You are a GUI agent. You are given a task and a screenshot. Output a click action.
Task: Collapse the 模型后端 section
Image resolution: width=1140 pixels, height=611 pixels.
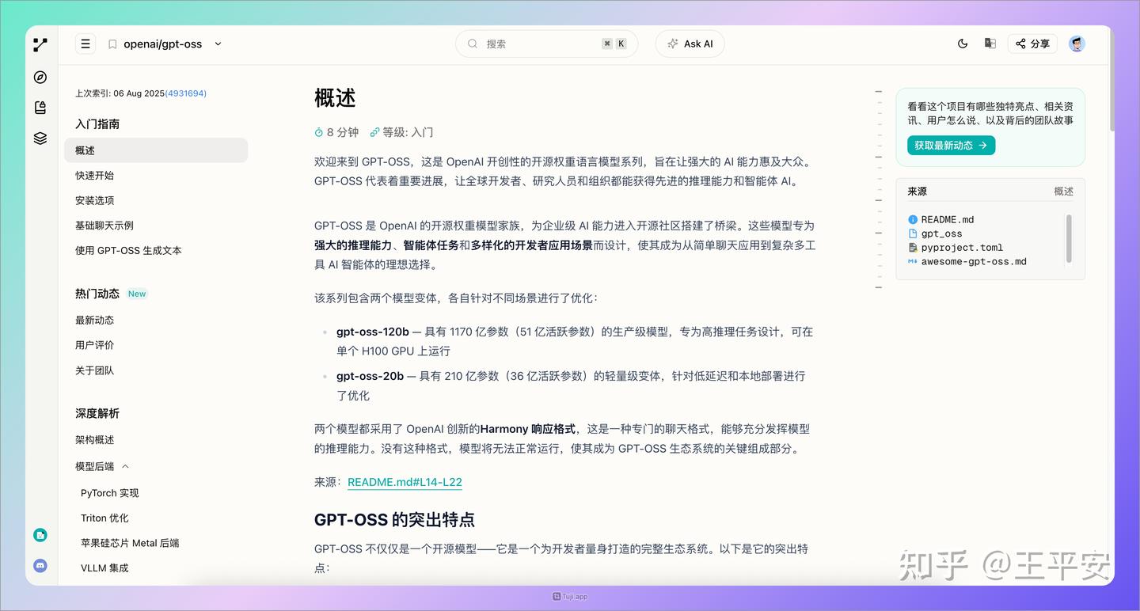click(x=124, y=465)
